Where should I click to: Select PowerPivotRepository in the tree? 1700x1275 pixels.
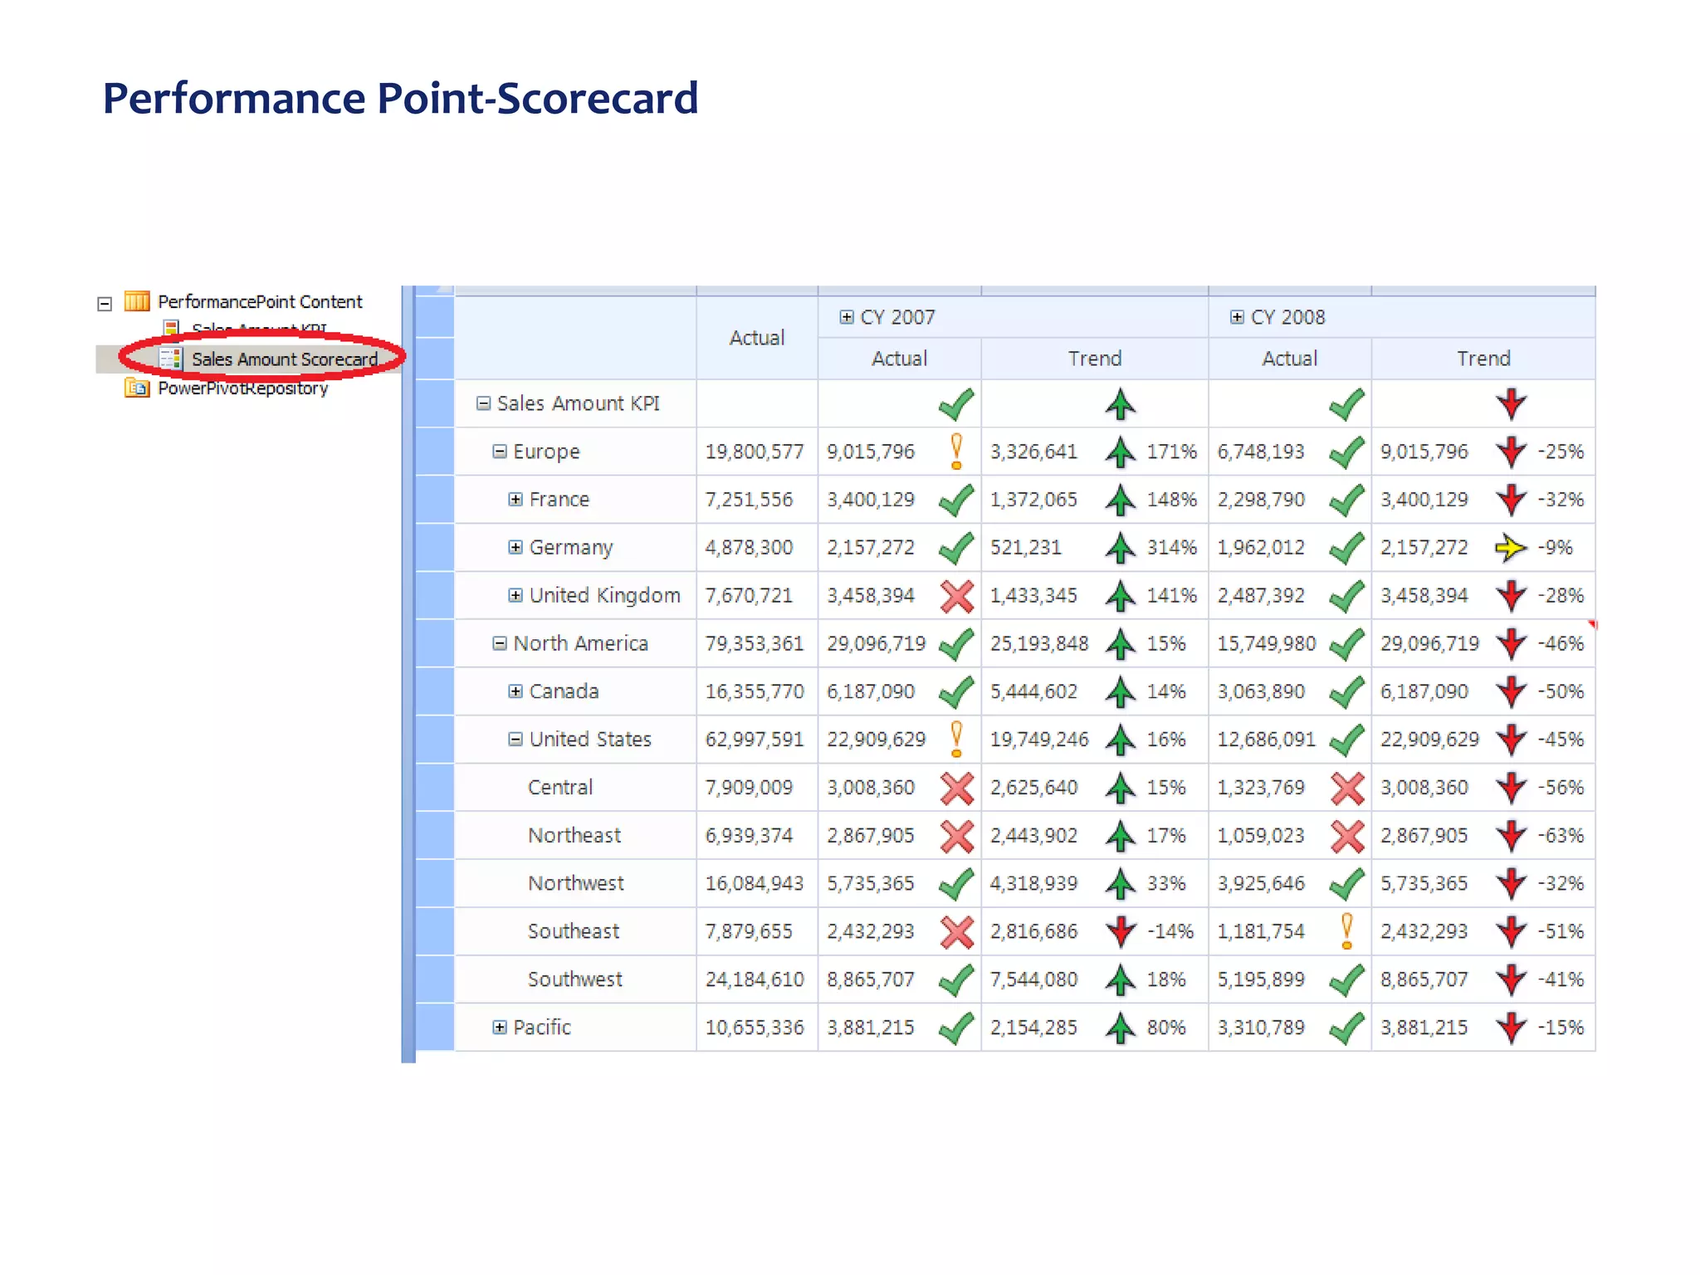pos(243,388)
